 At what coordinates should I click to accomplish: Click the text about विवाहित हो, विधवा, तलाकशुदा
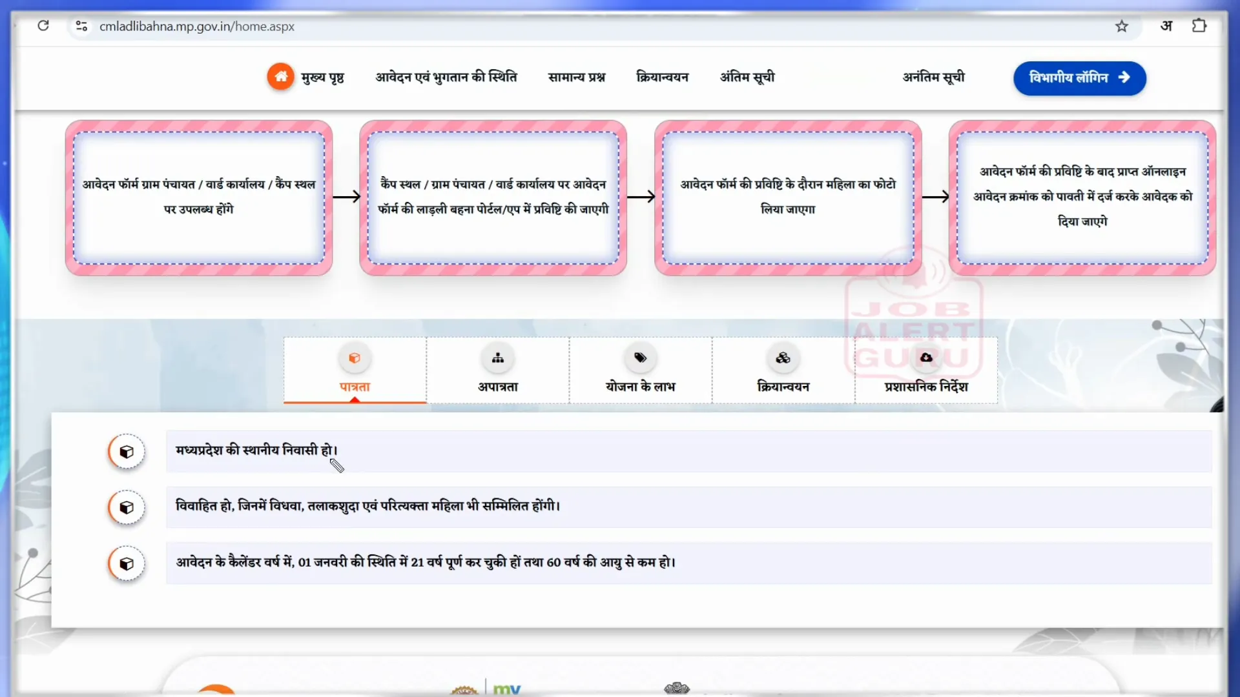pos(367,506)
